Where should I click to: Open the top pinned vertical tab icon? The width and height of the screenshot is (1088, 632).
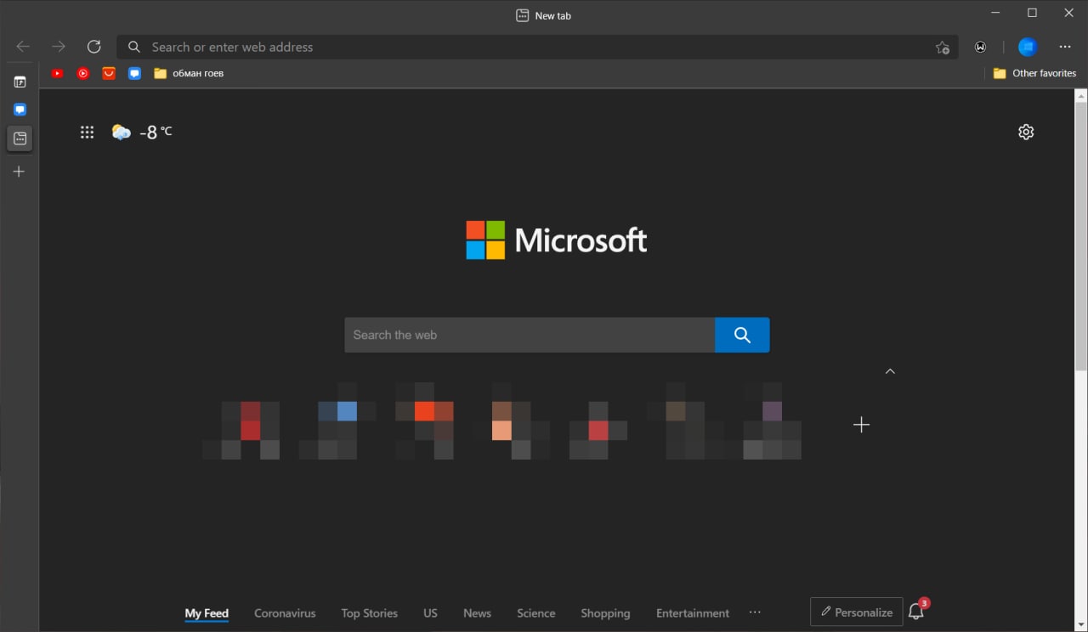pyautogui.click(x=20, y=82)
